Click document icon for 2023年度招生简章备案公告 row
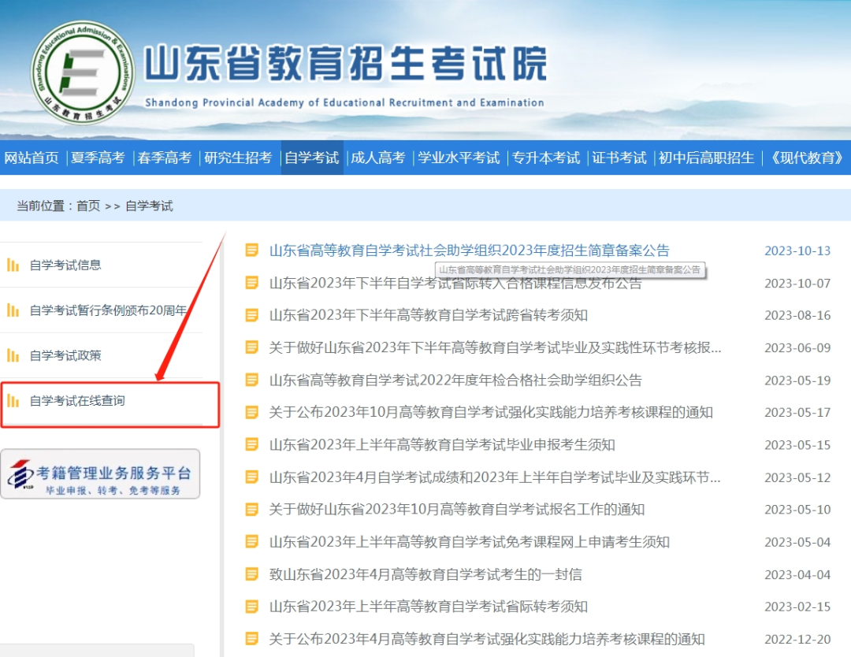The width and height of the screenshot is (851, 657). click(252, 250)
